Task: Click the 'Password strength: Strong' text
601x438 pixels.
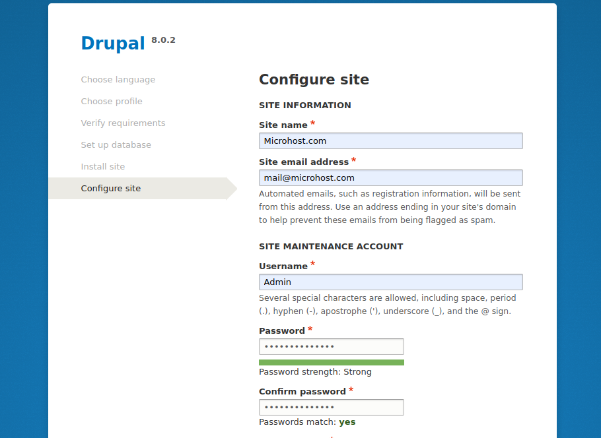Action: (x=315, y=372)
